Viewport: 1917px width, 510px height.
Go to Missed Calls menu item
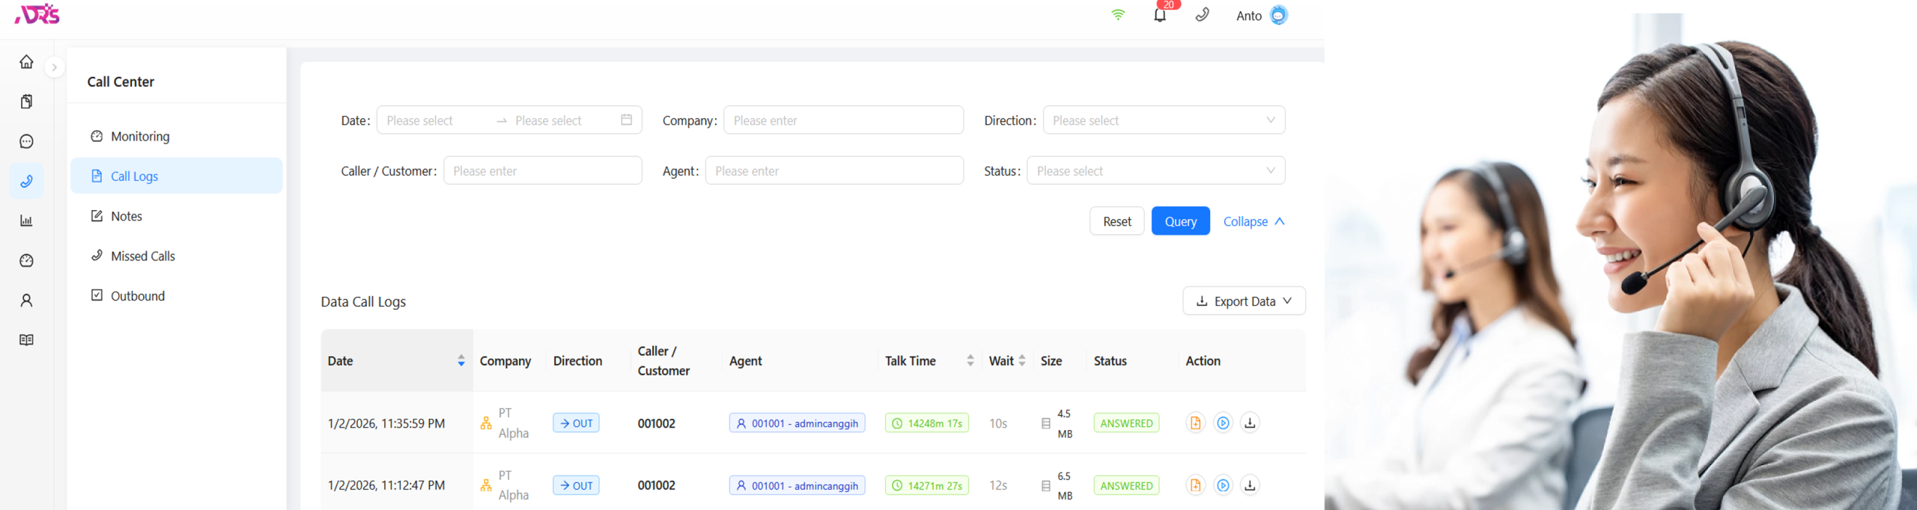142,256
